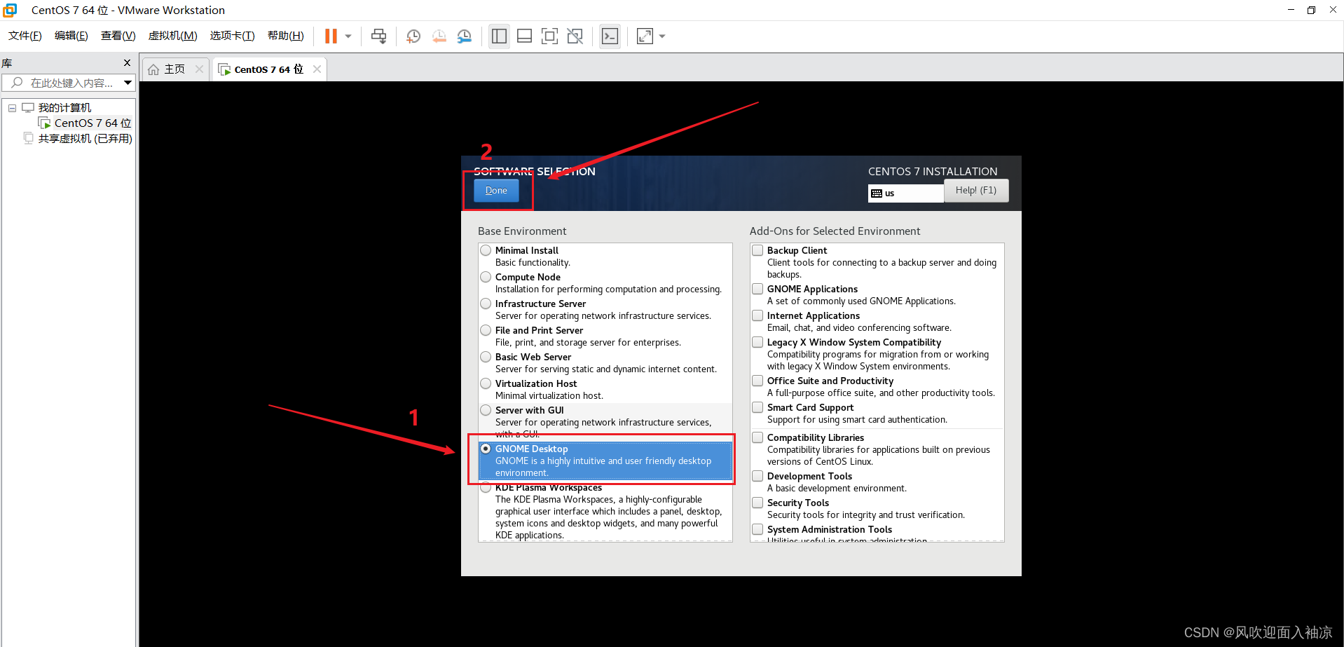Viewport: 1344px width, 647px height.
Task: Click the Take Snapshot clock icon
Action: (x=413, y=36)
